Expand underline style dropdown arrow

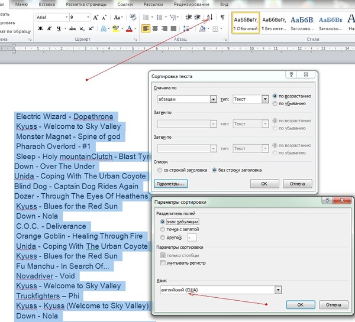point(65,28)
